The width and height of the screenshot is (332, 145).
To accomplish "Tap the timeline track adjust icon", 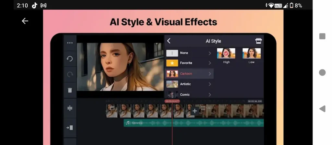I will point(70,108).
